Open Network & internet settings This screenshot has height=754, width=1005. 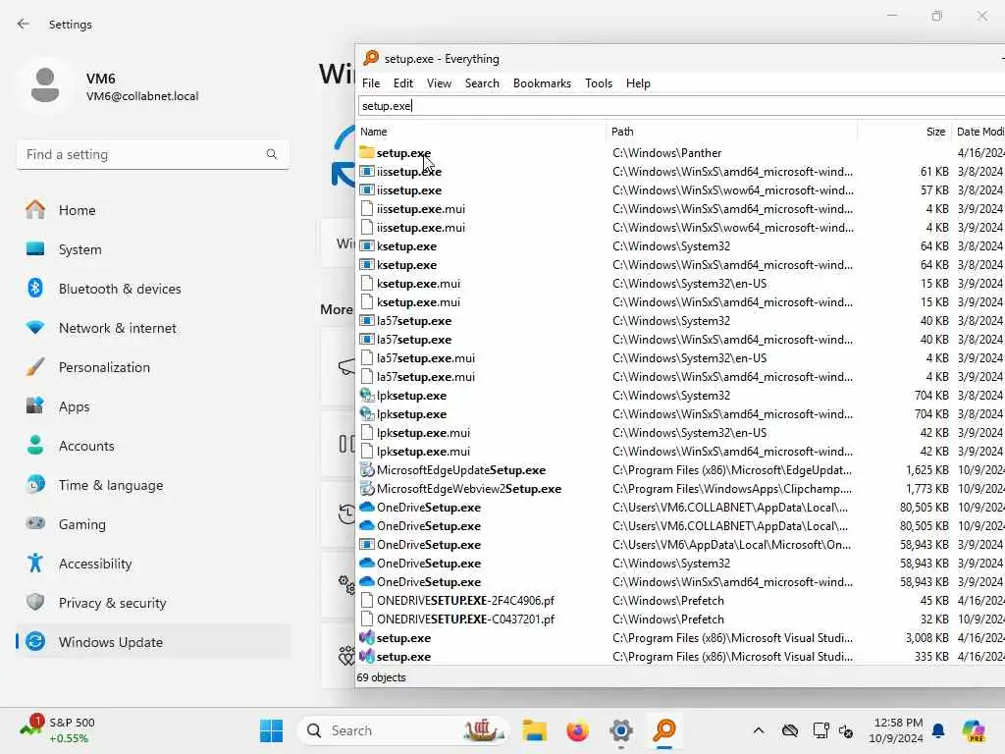point(152,328)
